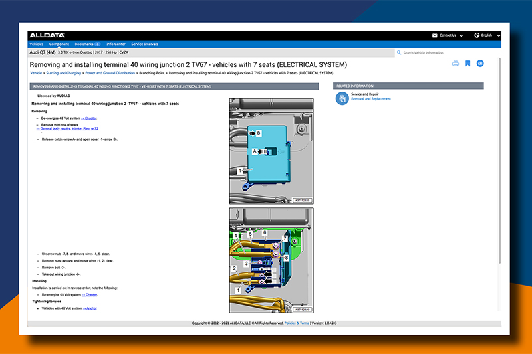532x354 pixels.
Task: Click the Related Information panel header
Action: [x=408, y=86]
